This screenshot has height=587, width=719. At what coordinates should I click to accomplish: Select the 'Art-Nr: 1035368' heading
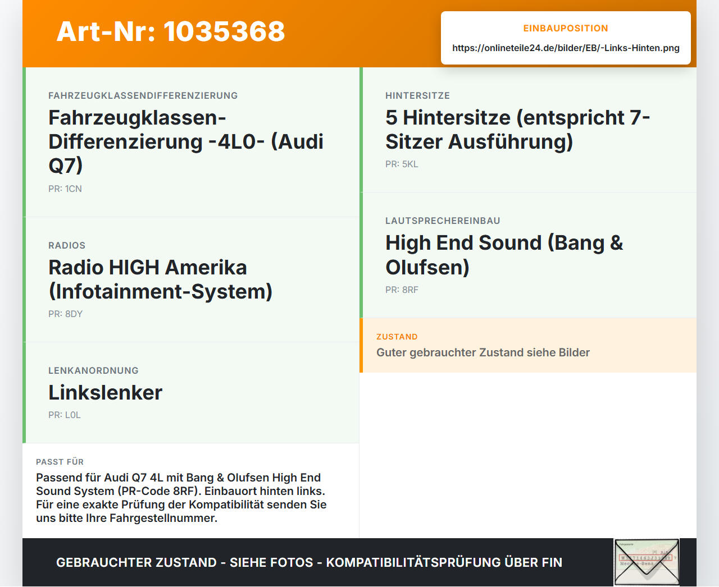(171, 31)
